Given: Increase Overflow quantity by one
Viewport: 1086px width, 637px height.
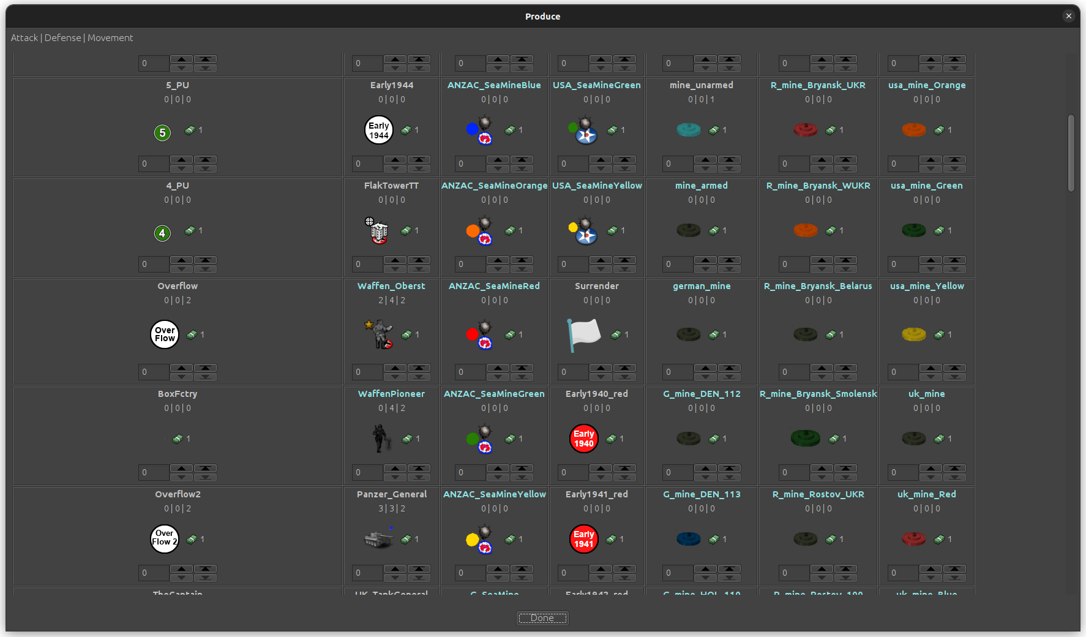Looking at the screenshot, I should (182, 367).
